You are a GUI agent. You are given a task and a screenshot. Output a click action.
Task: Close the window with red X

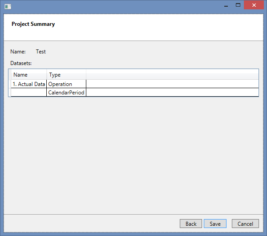253,5
